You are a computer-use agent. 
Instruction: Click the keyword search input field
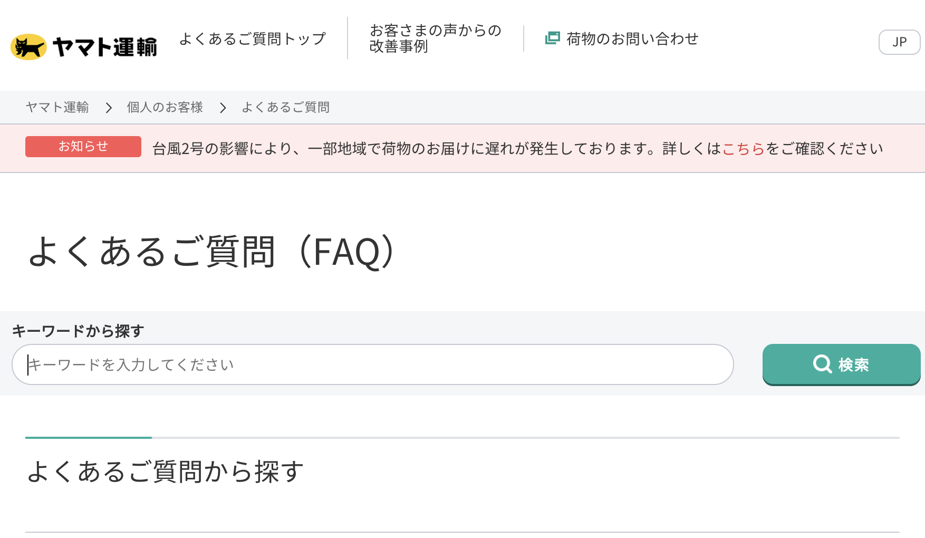click(x=369, y=364)
